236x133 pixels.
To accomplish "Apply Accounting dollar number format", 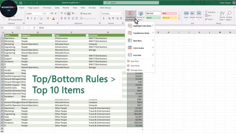I will pyautogui.click(x=104, y=18).
